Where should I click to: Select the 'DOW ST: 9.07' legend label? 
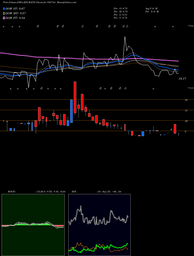[15, 9]
